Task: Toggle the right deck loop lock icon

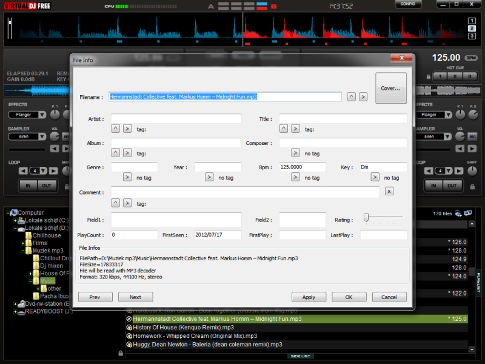Action: (472, 187)
